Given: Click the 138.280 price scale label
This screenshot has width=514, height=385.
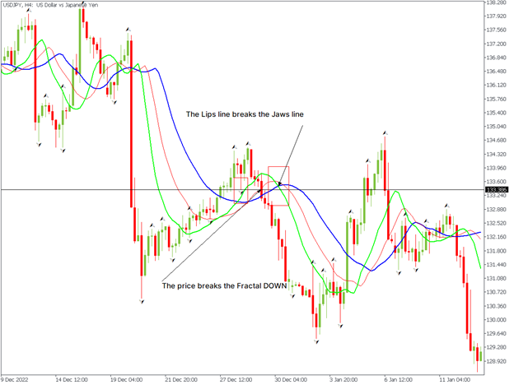Looking at the screenshot, I should (496, 3).
